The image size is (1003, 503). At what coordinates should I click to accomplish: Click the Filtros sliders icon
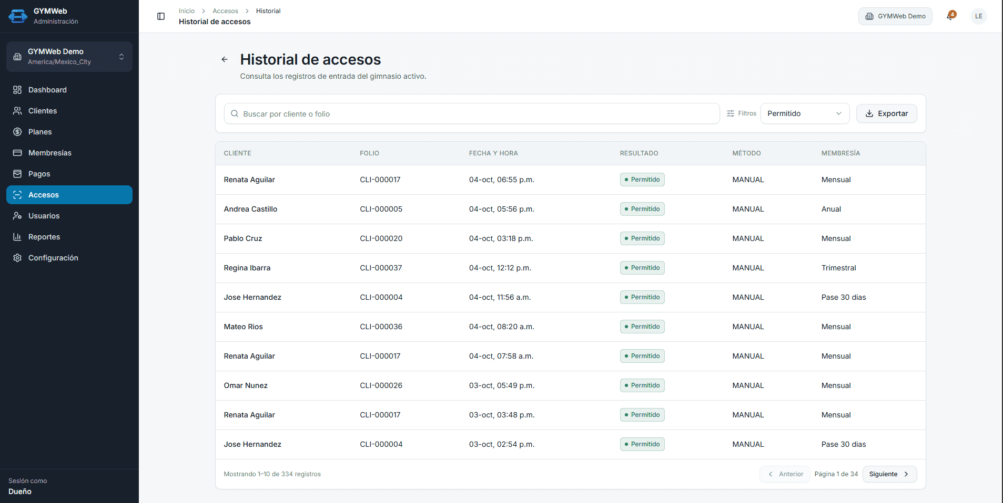[731, 113]
